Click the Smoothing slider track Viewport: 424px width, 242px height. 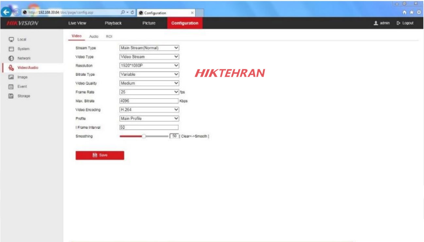(144, 136)
